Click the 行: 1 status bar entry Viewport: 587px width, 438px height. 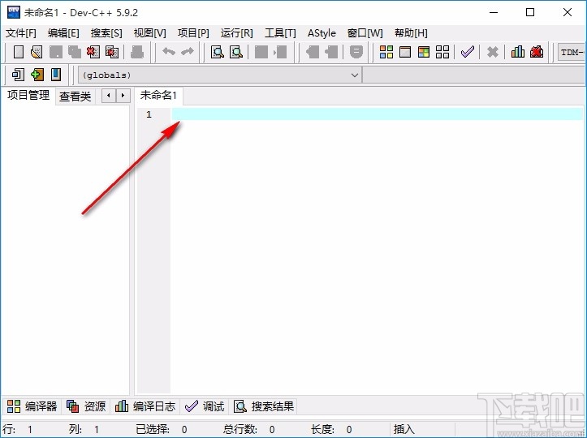click(x=17, y=429)
